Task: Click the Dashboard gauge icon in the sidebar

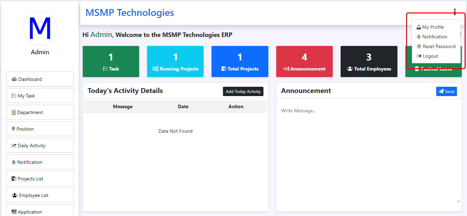Action: pos(14,79)
